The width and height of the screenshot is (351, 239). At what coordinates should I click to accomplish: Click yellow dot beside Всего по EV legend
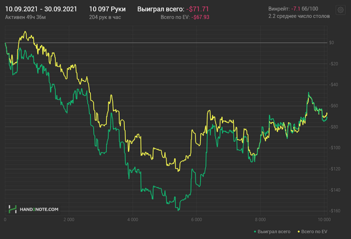click(x=299, y=232)
